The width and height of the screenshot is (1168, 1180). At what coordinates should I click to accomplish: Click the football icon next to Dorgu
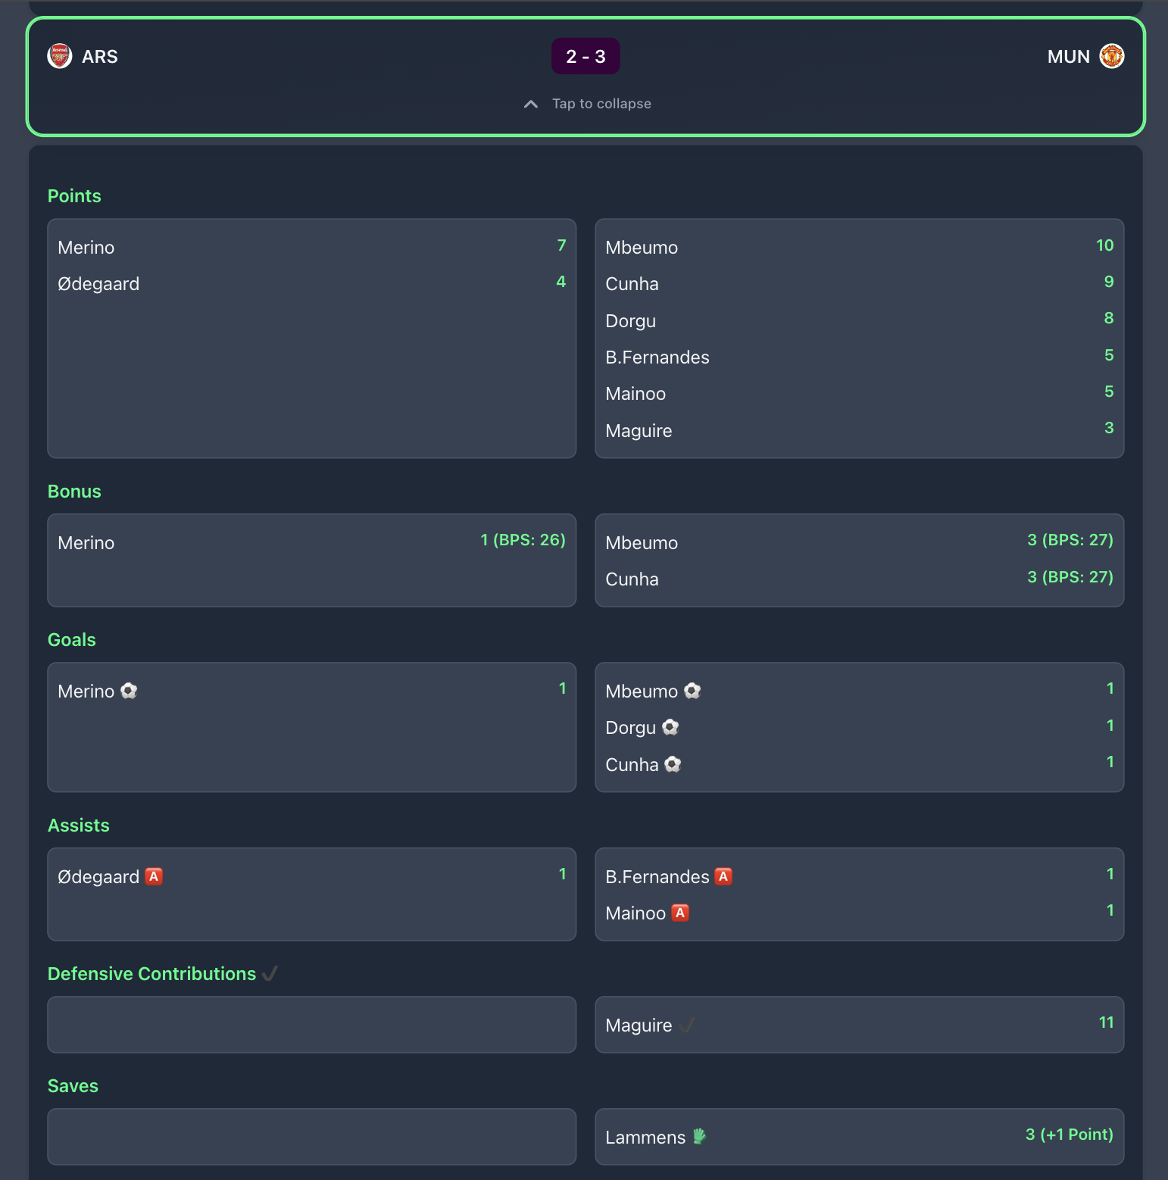point(670,727)
